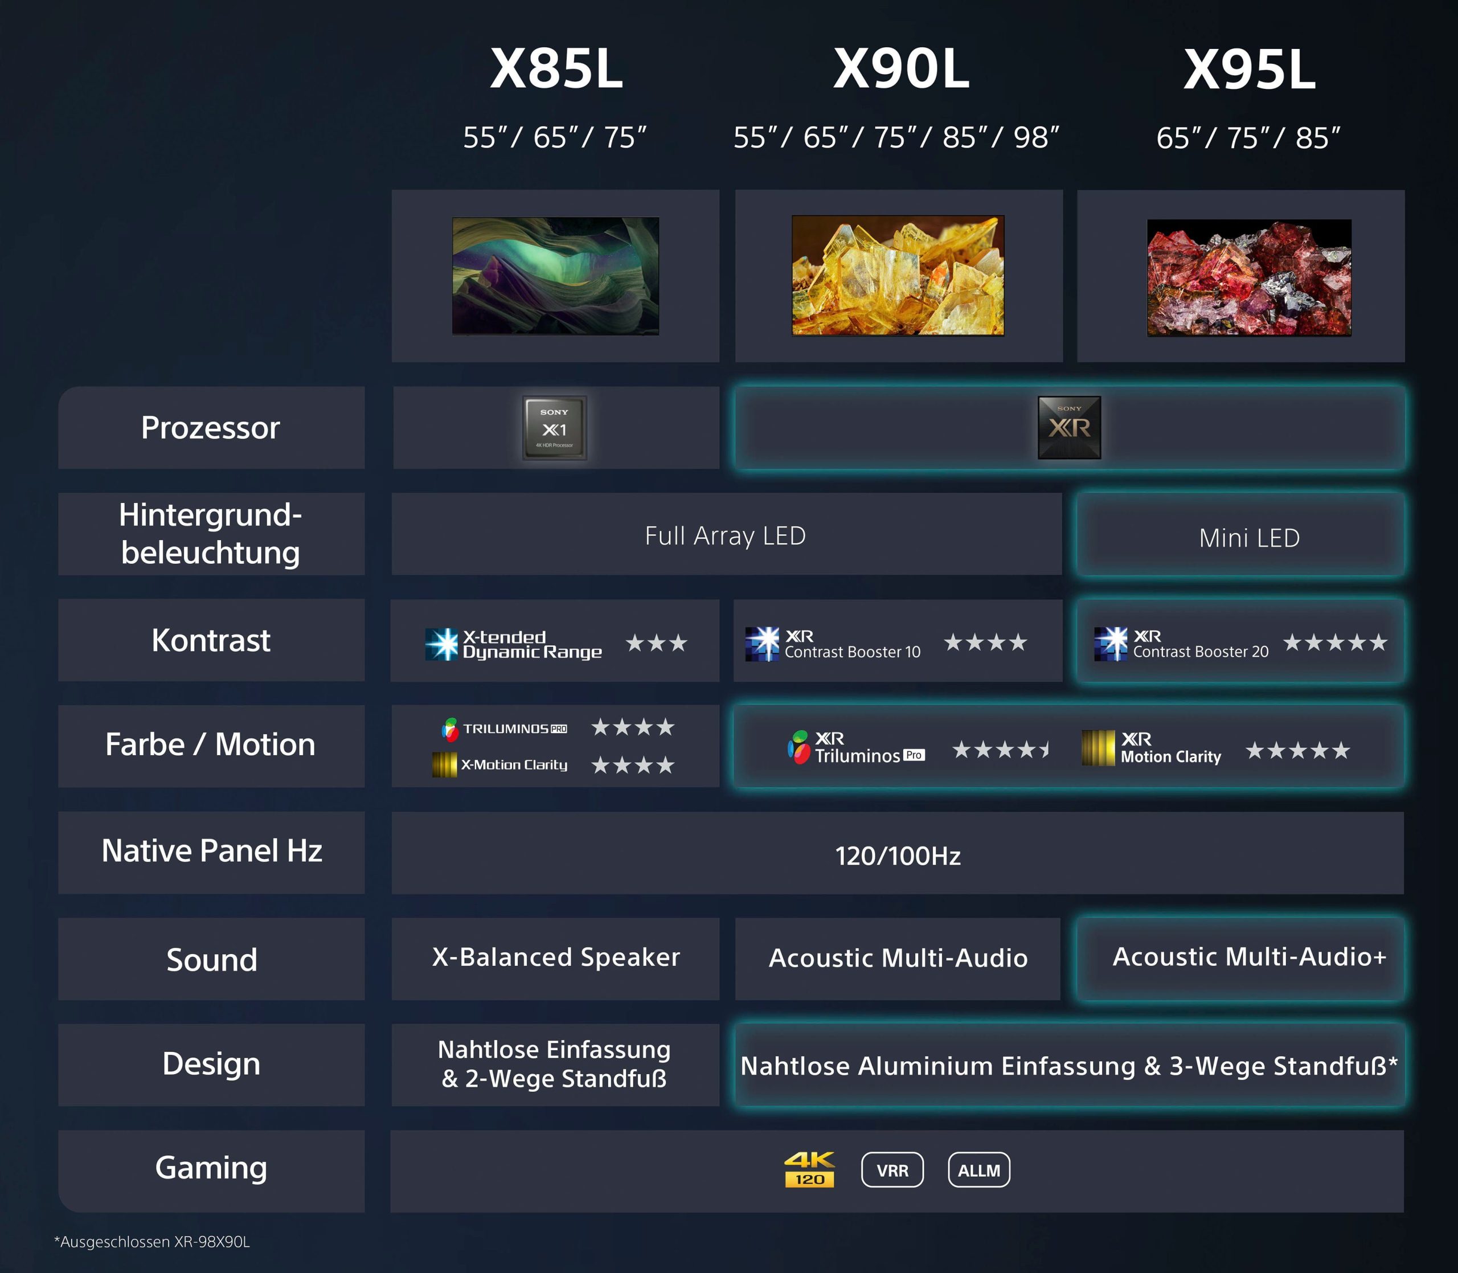Click the Sony XR processor chip icon
Image resolution: width=1458 pixels, height=1273 pixels.
pyautogui.click(x=1069, y=427)
